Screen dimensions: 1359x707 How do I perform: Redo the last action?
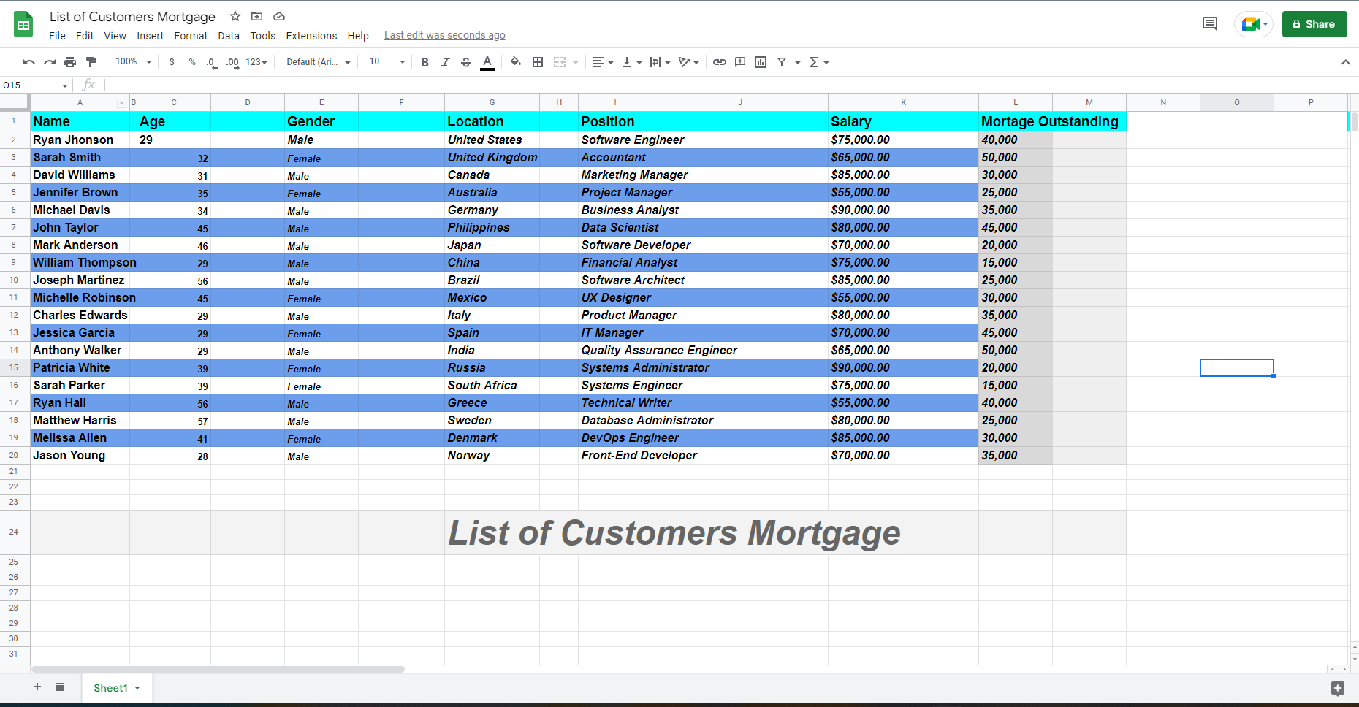coord(50,62)
